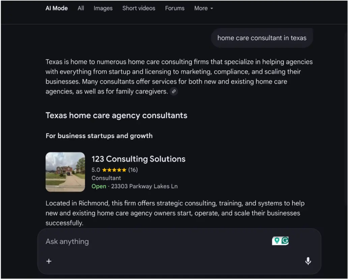348x279 pixels.
Task: Open the 123 Consulting Solutions listing
Action: (138, 159)
